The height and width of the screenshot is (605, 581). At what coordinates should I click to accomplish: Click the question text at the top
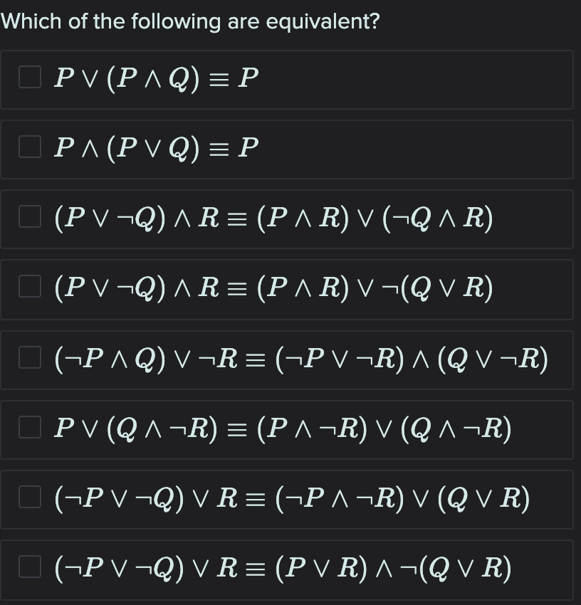(191, 21)
